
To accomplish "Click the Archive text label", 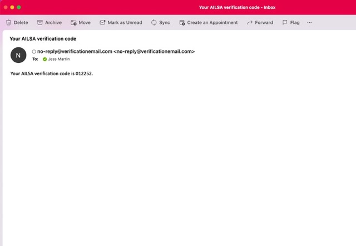I will (53, 22).
